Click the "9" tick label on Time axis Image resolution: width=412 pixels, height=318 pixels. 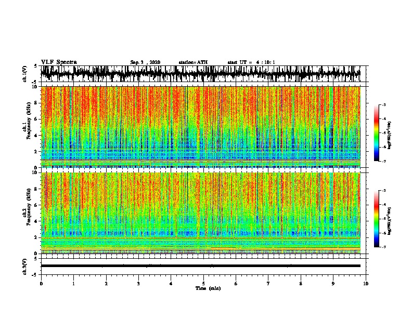(333, 284)
